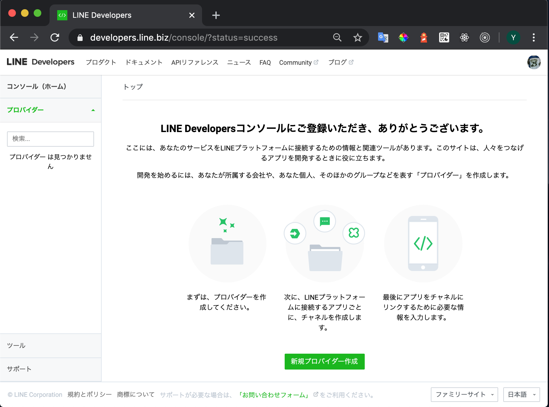Screen dimensions: 549x407
Task: Open the プロダクト menu
Action: tap(101, 63)
